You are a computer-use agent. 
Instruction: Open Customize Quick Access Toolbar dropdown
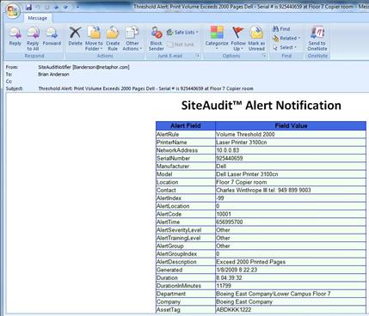[77, 7]
